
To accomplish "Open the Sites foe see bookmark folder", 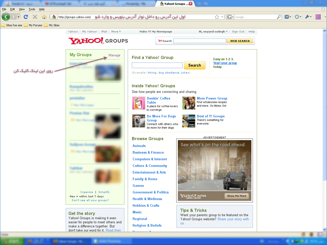I will (x=12, y=25).
